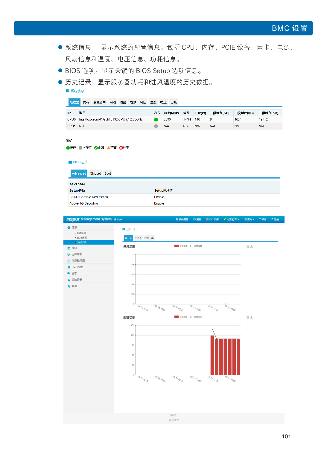Image resolution: width=327 pixels, height=459 pixels.
Task: Expand the 存储 sidebar section
Action: 74,248
